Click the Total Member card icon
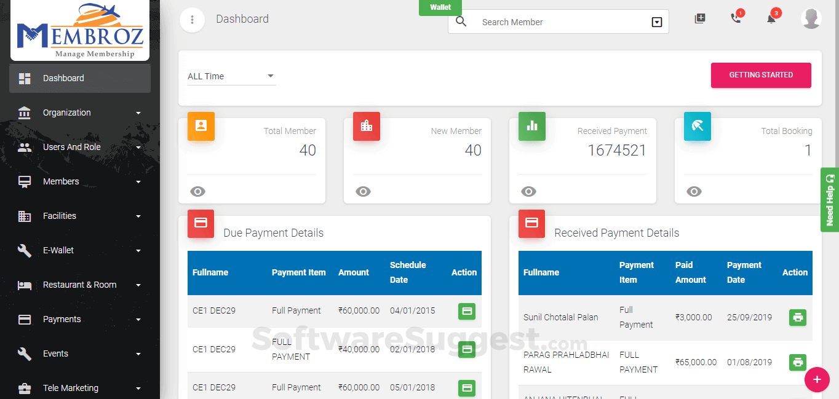The image size is (839, 399). (x=201, y=126)
